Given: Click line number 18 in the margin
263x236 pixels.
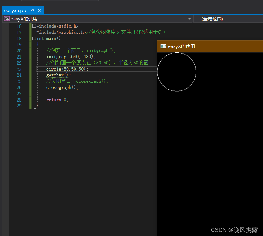Looking at the screenshot, I should click(19, 38).
